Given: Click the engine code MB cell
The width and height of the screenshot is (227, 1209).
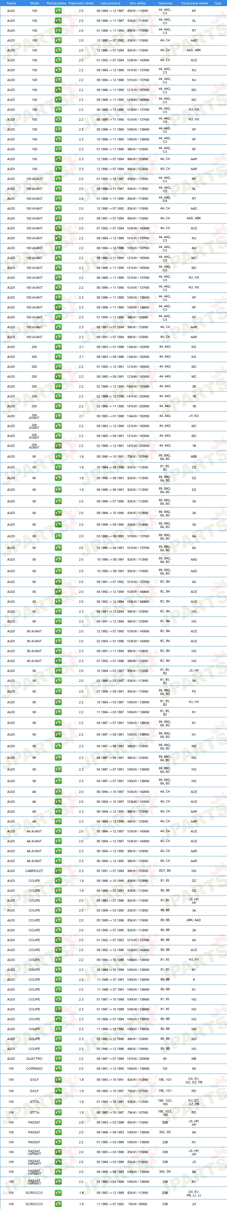Looking at the screenshot, I should pyautogui.click(x=194, y=1058).
